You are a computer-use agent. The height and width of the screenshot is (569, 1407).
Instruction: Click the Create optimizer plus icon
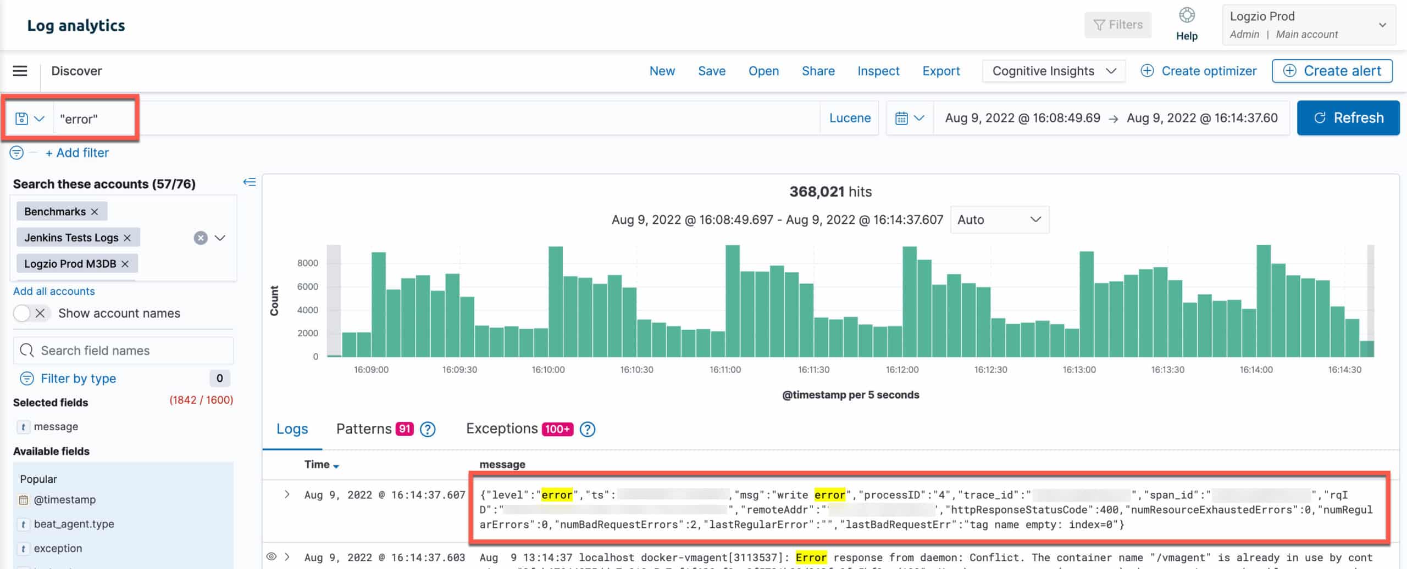coord(1147,71)
